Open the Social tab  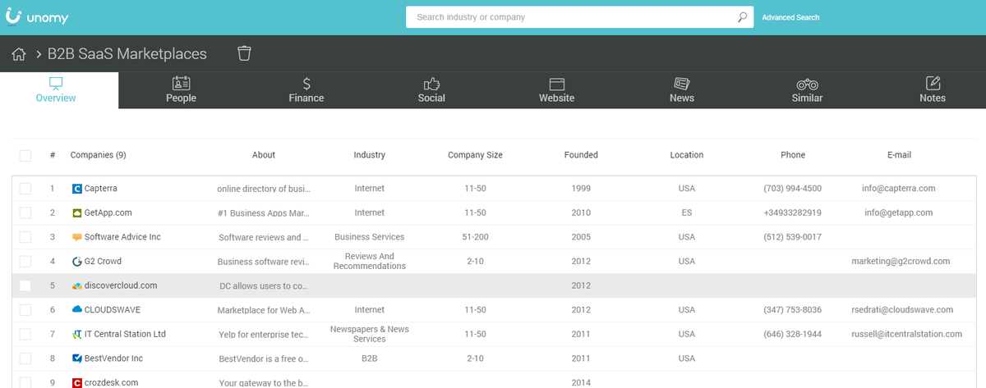pyautogui.click(x=431, y=90)
